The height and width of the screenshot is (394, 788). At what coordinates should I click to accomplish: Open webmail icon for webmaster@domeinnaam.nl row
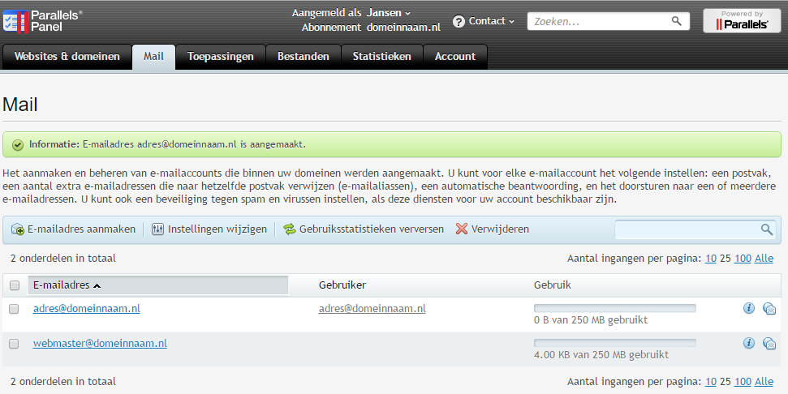pyautogui.click(x=769, y=343)
